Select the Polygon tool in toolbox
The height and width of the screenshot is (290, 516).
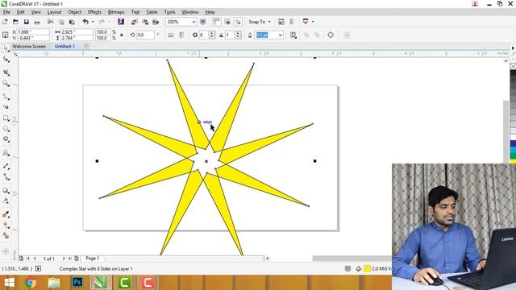(x=6, y=139)
